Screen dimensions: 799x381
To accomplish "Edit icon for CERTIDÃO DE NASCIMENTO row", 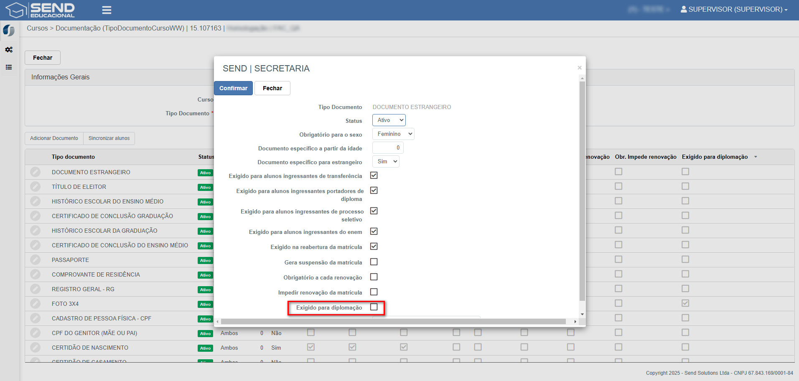I will pyautogui.click(x=36, y=348).
